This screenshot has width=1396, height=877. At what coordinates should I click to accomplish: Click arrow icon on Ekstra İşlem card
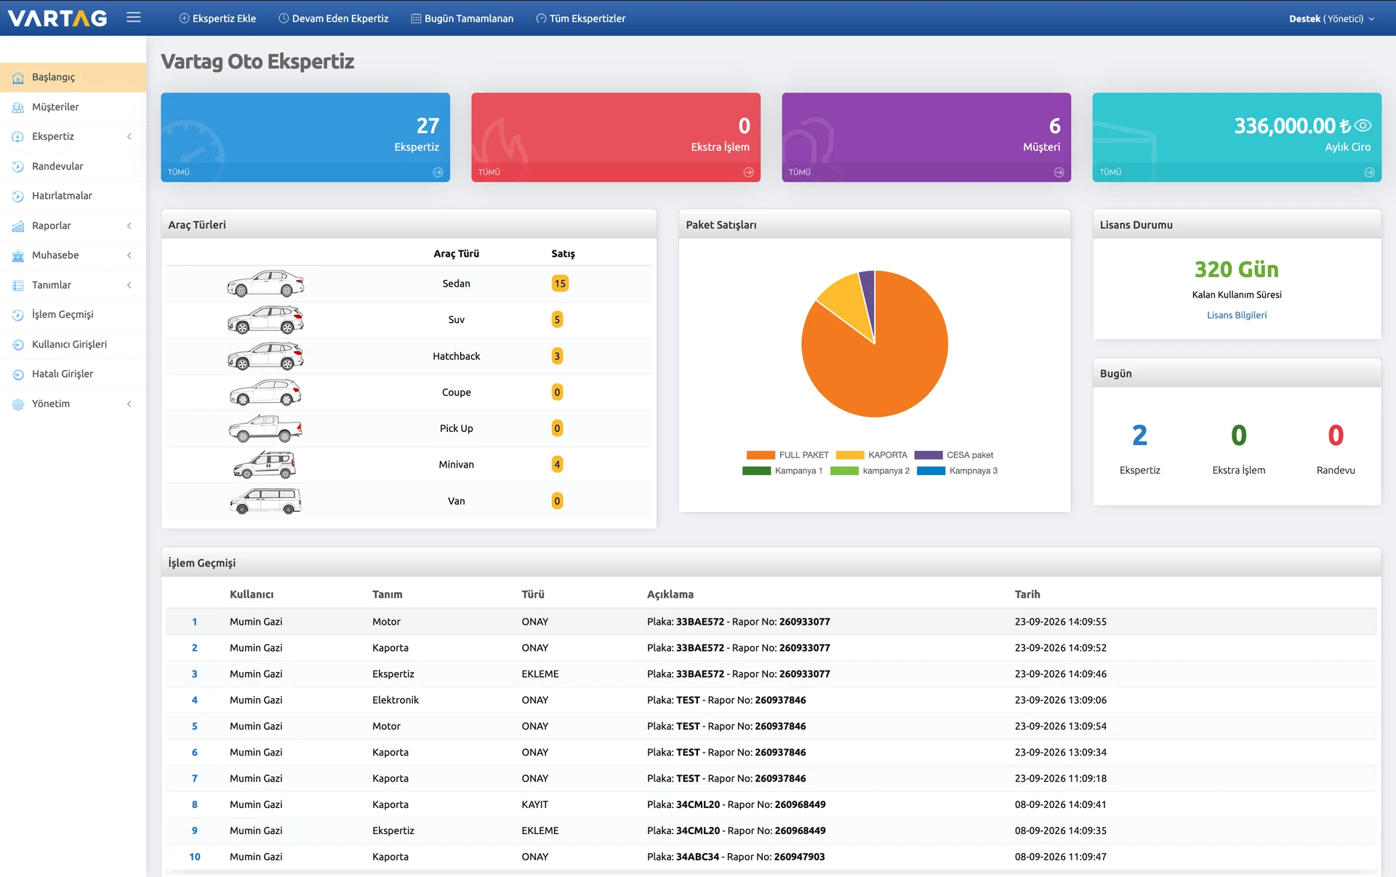pyautogui.click(x=748, y=172)
